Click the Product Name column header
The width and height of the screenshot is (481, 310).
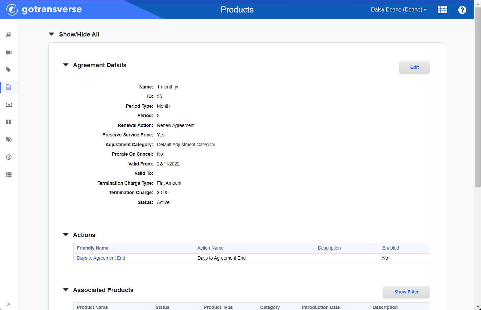pos(92,307)
